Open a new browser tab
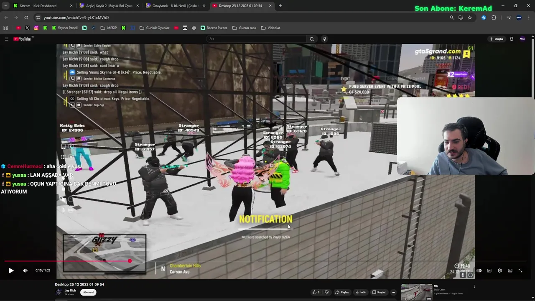Viewport: 535px width, 301px height. [x=280, y=6]
